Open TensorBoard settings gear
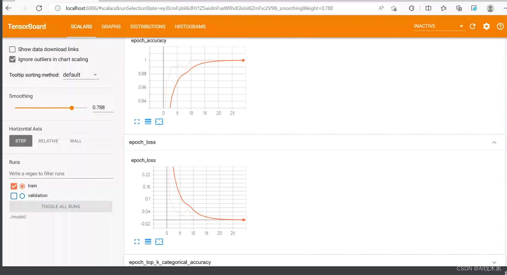The image size is (507, 275). [486, 26]
